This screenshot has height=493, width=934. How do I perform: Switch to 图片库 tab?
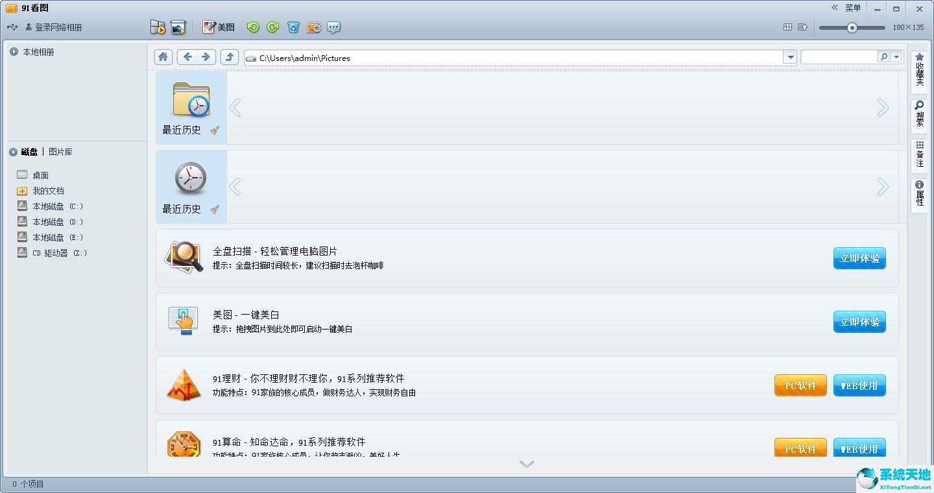[x=60, y=152]
